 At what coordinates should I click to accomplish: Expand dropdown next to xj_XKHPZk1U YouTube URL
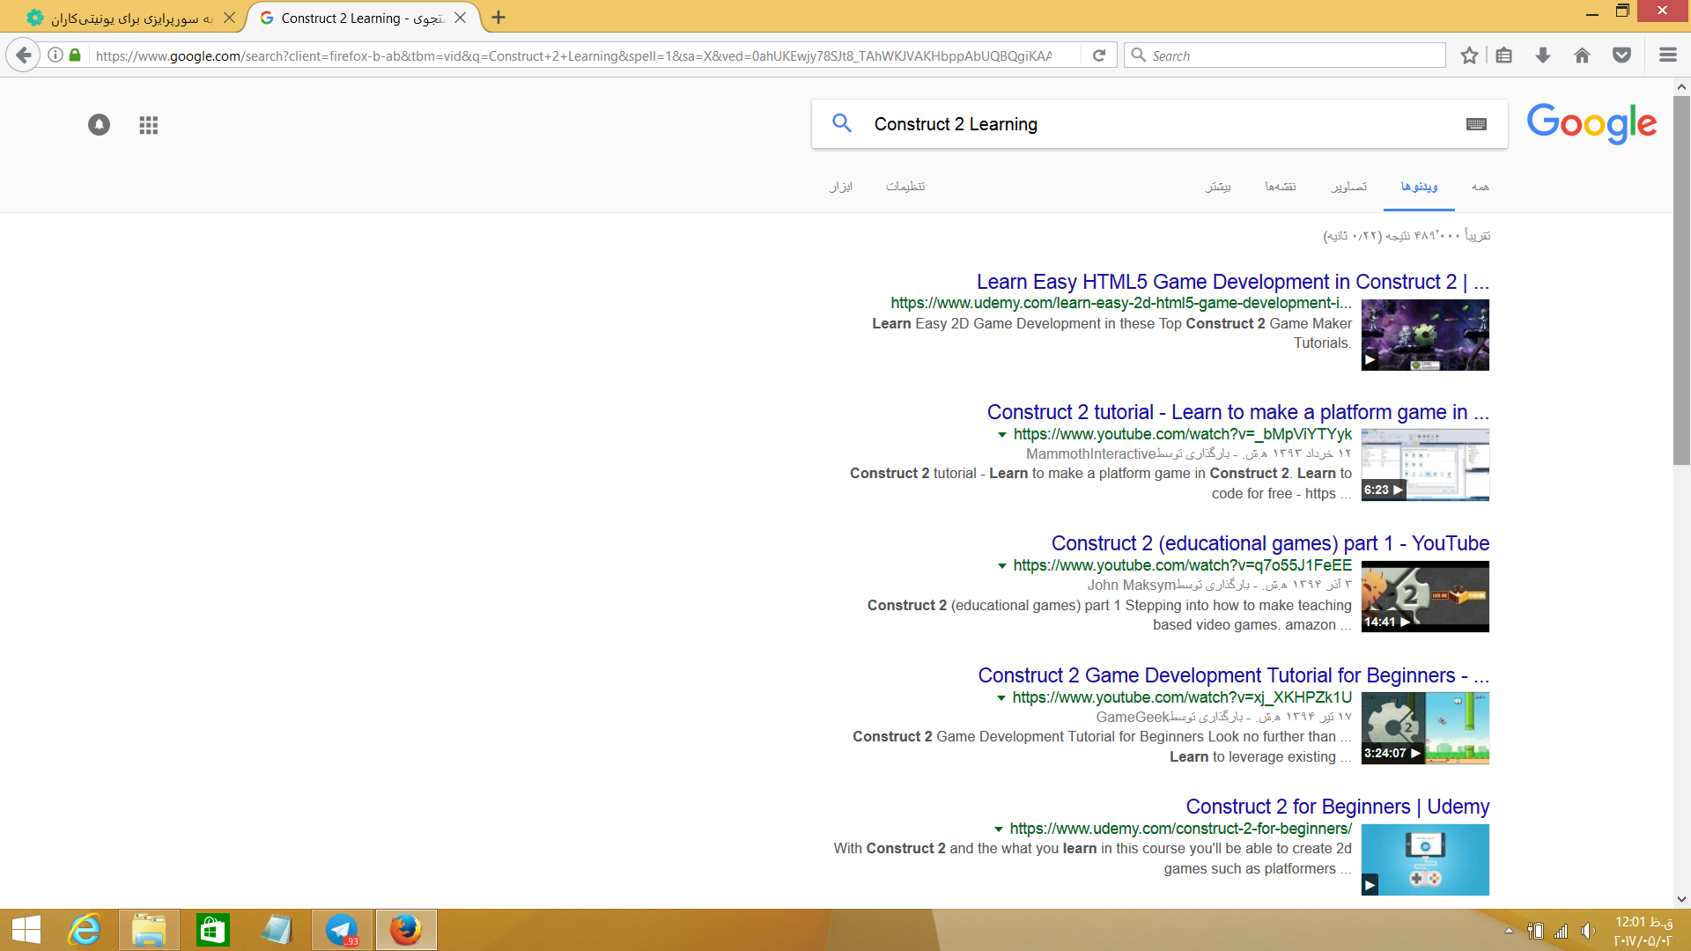click(x=1001, y=698)
